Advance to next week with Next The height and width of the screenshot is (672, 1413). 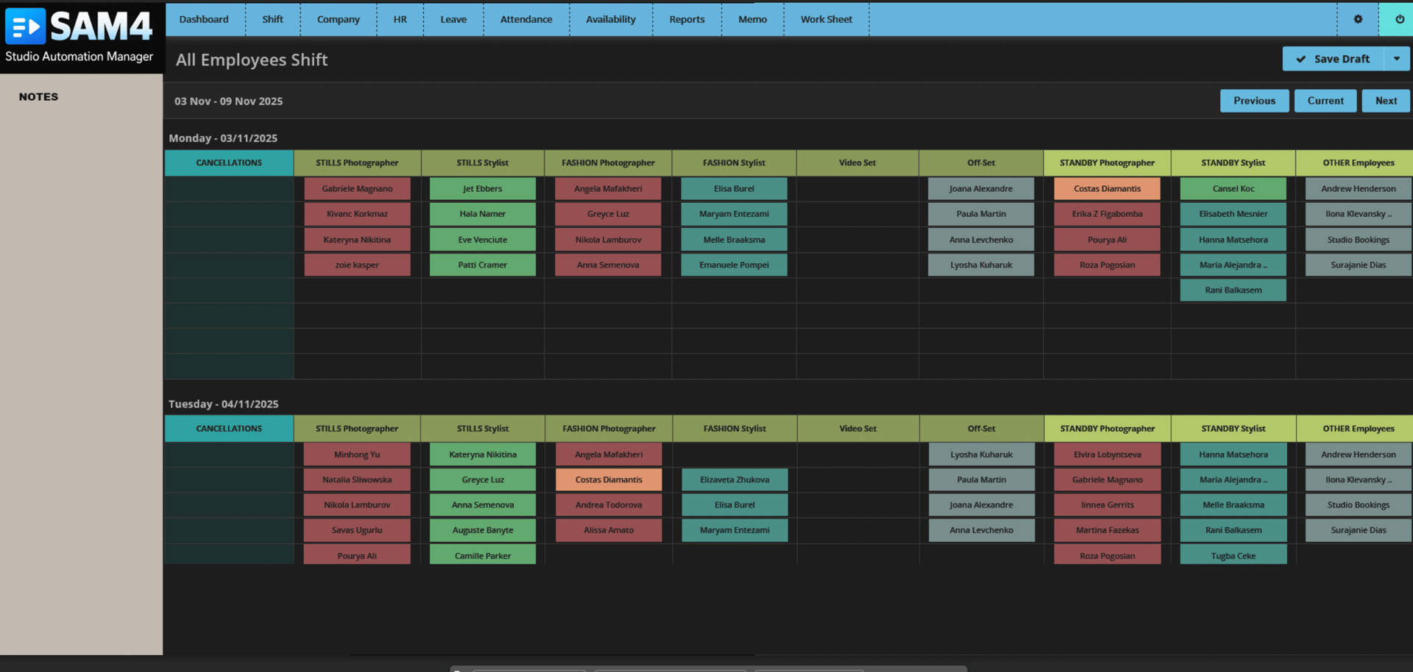(x=1385, y=101)
